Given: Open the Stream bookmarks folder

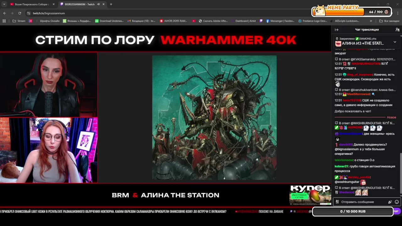Looking at the screenshot, I should coord(19,21).
